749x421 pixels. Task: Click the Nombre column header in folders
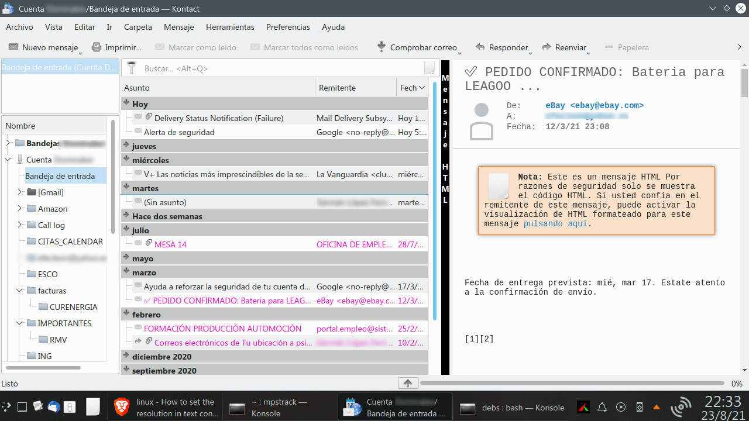coord(56,126)
